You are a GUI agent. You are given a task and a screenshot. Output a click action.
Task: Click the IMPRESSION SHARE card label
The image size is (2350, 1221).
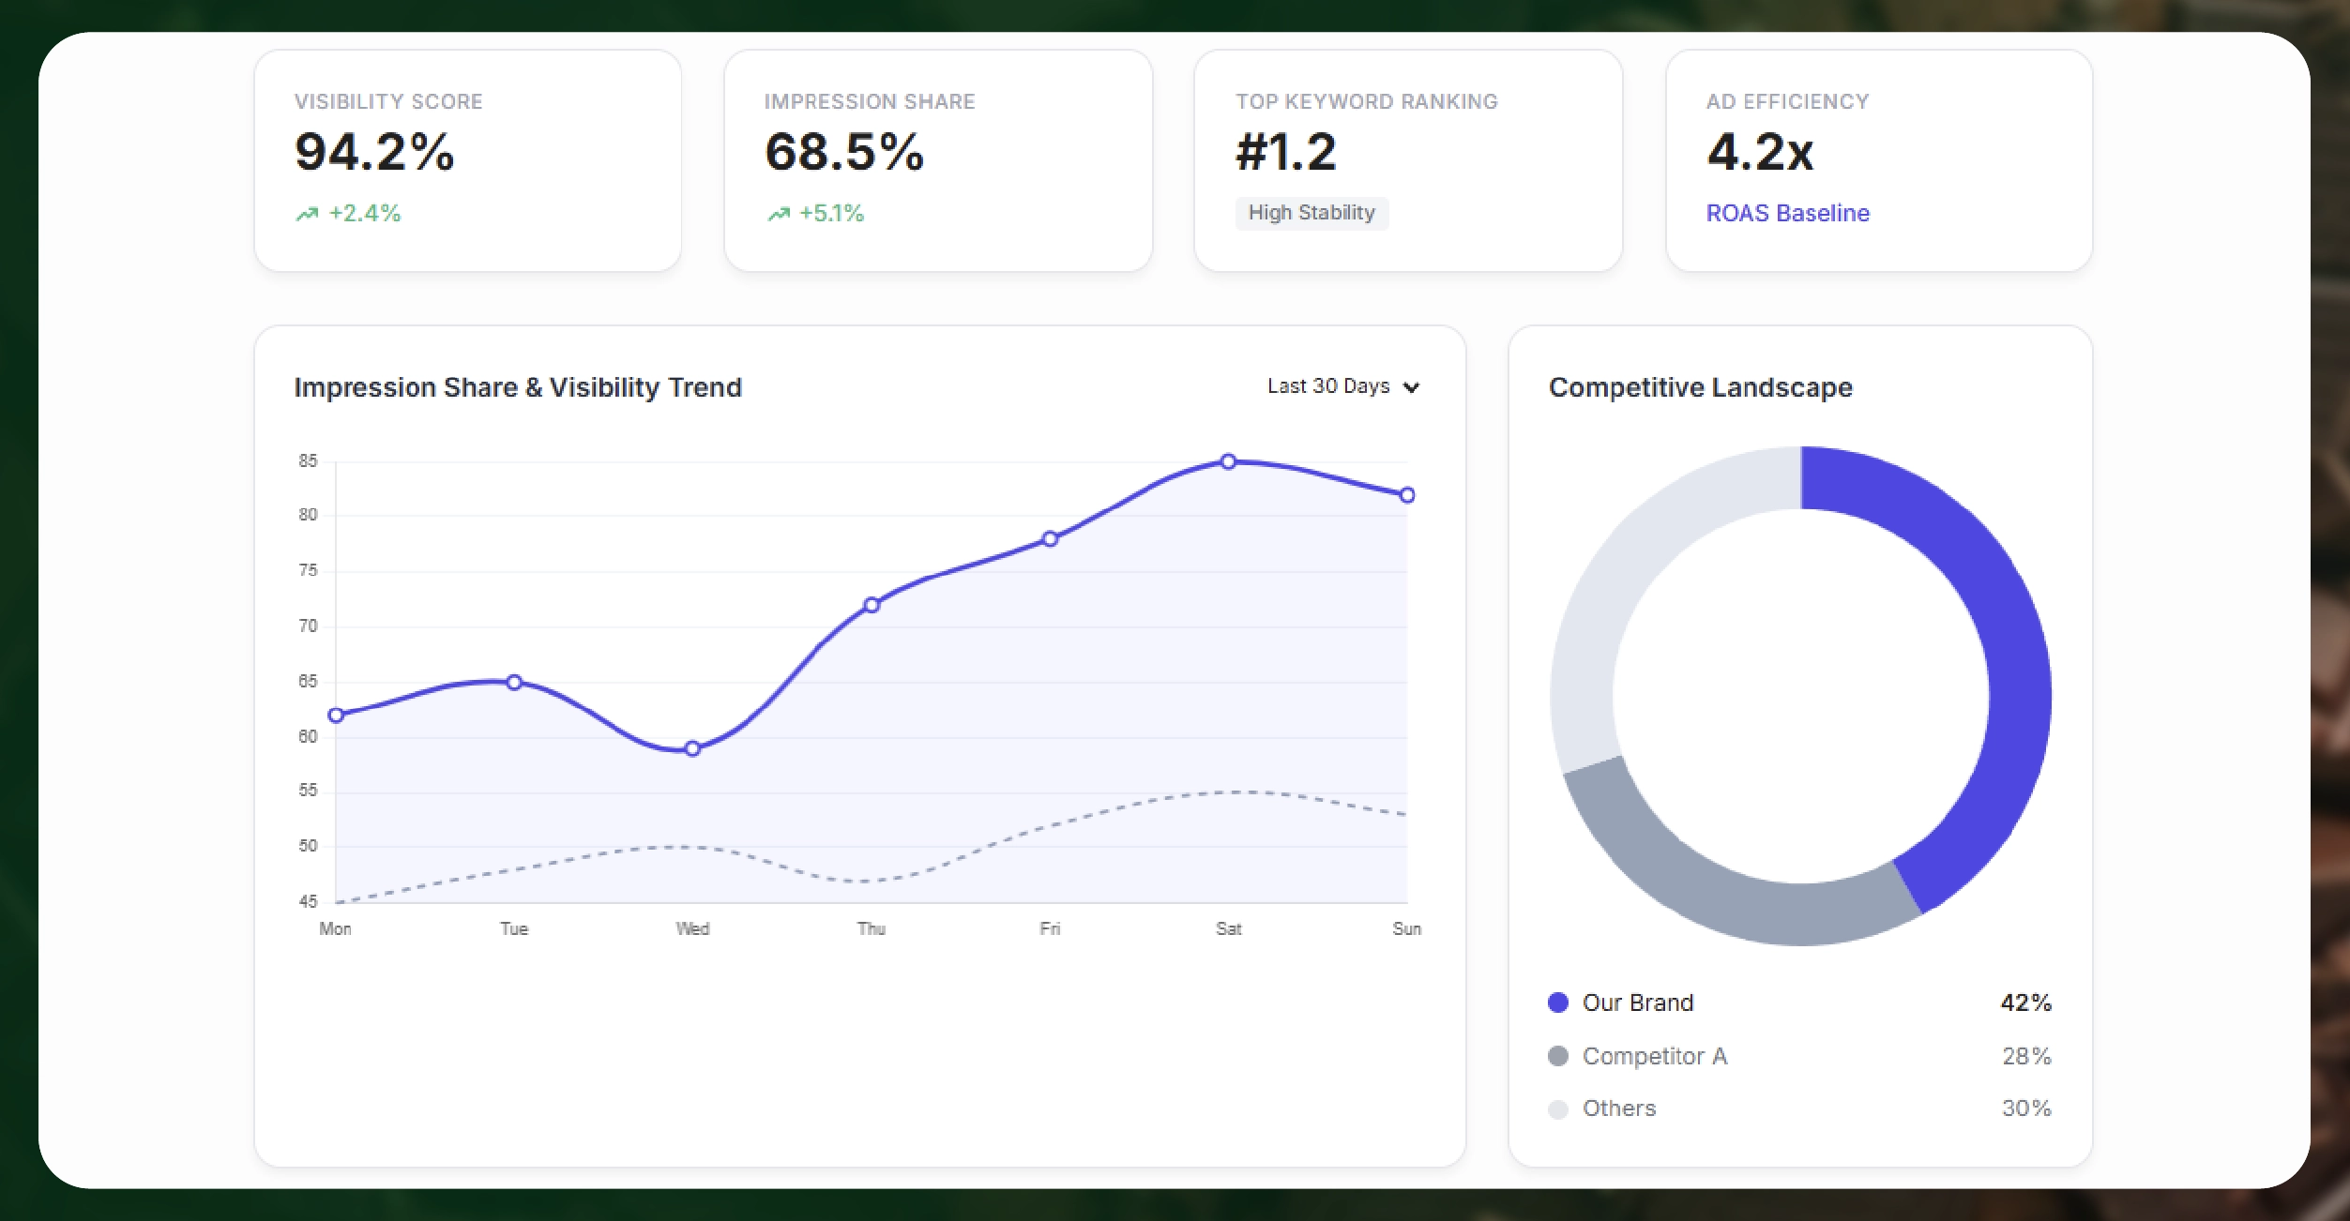870,101
